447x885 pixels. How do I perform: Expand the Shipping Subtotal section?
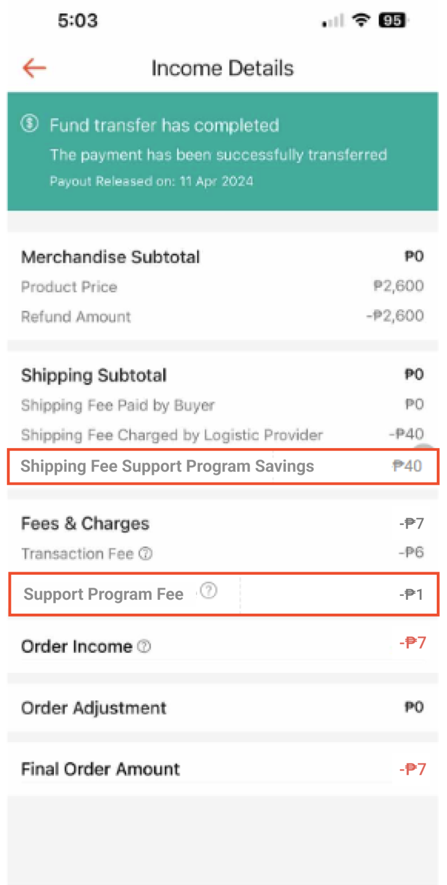94,375
